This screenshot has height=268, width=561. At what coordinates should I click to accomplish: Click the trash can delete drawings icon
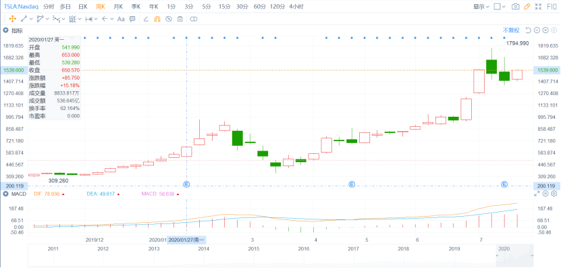coord(180,19)
